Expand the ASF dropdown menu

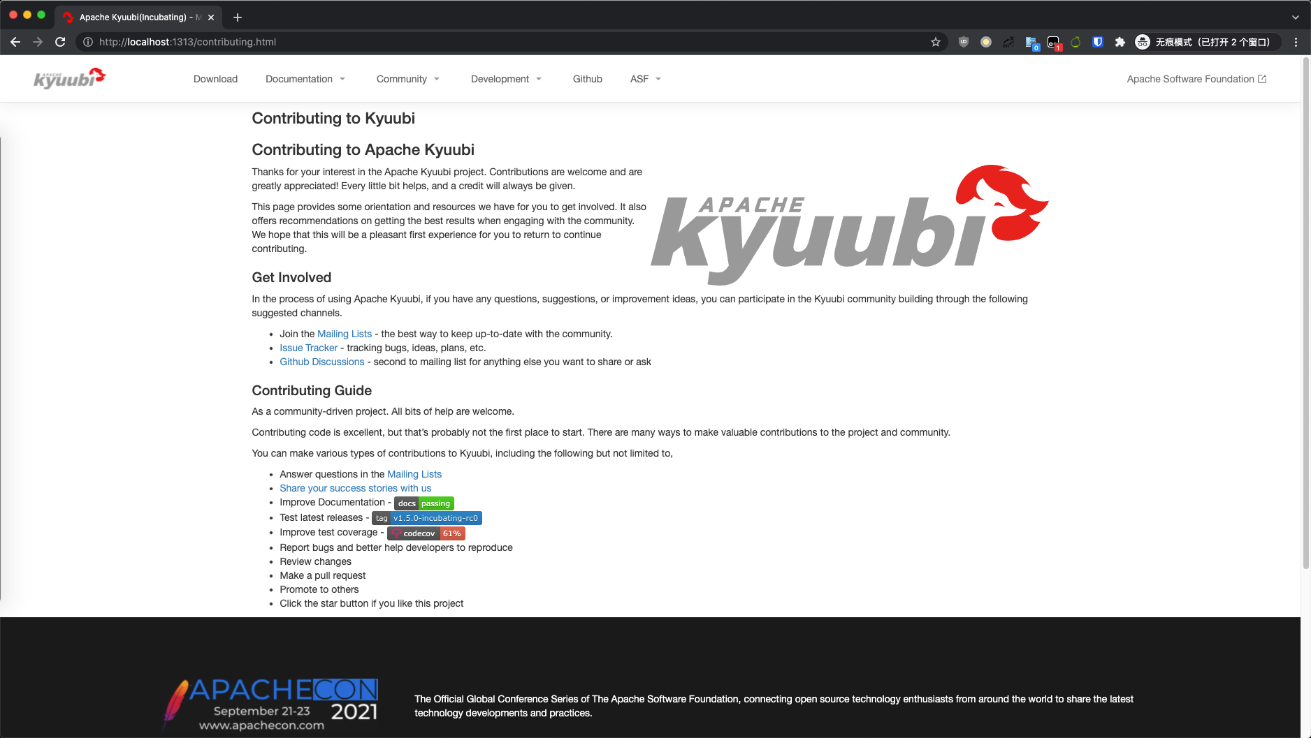coord(646,79)
